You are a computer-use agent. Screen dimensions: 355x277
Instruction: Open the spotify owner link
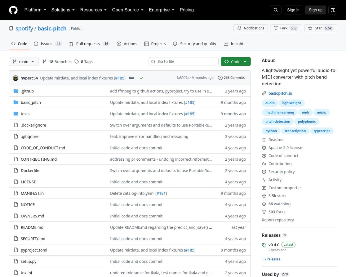click(x=25, y=28)
